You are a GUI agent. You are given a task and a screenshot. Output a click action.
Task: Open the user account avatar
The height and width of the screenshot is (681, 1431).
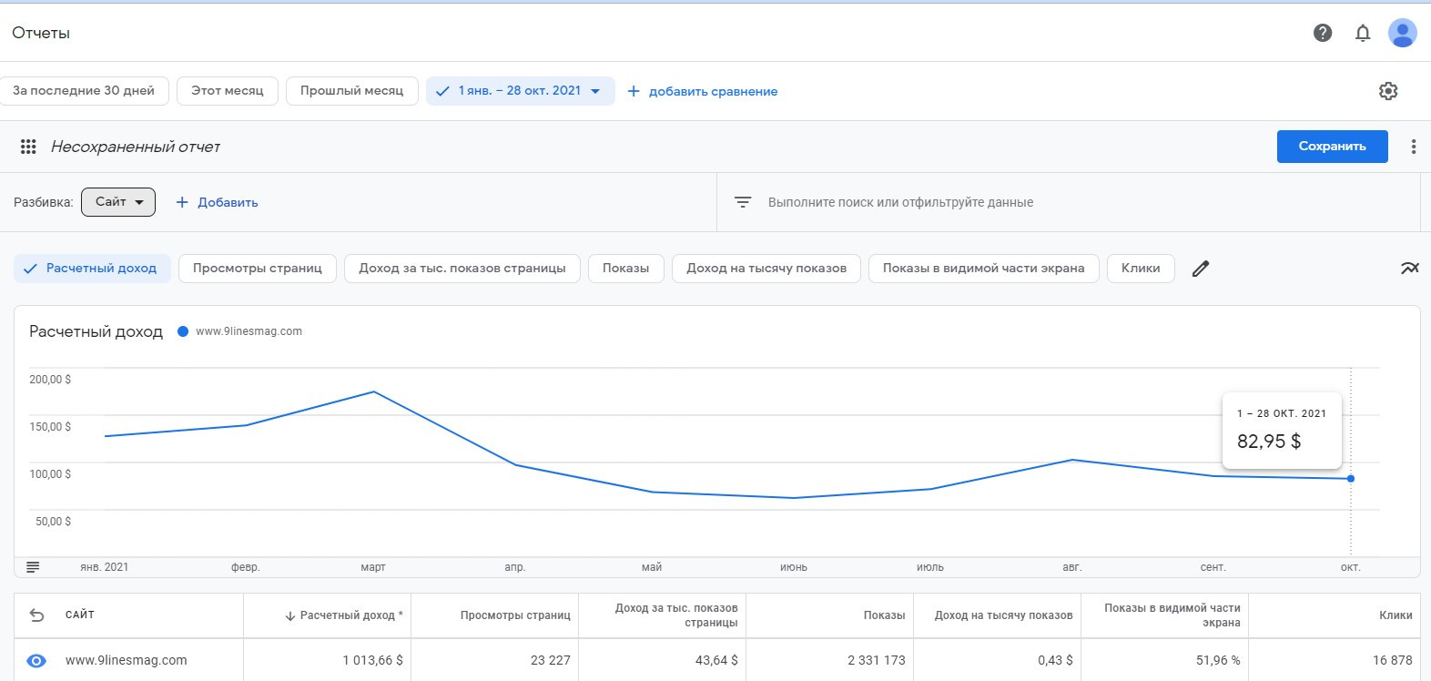[x=1402, y=33]
